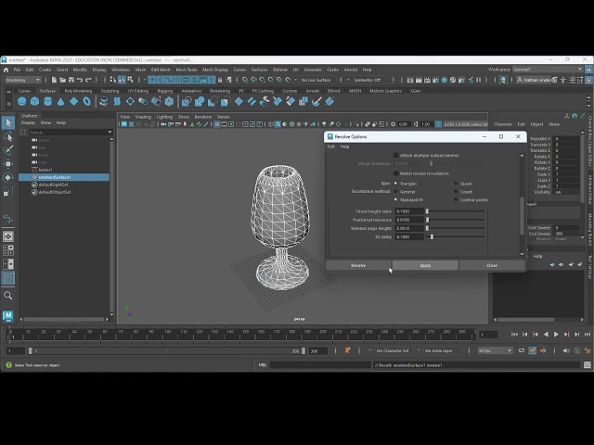Open the Symmetry: Off dropdown

[369, 80]
